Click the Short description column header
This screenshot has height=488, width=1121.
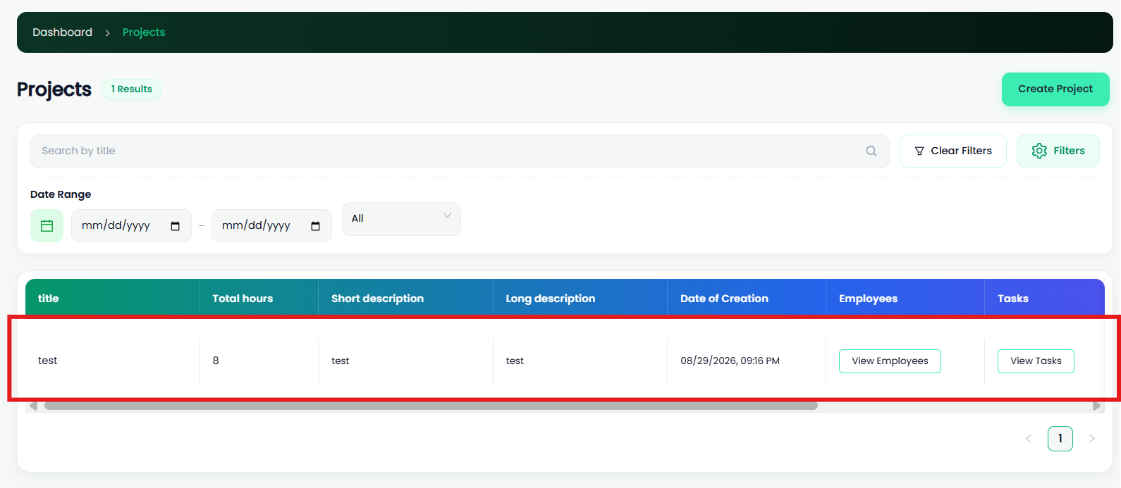406,298
